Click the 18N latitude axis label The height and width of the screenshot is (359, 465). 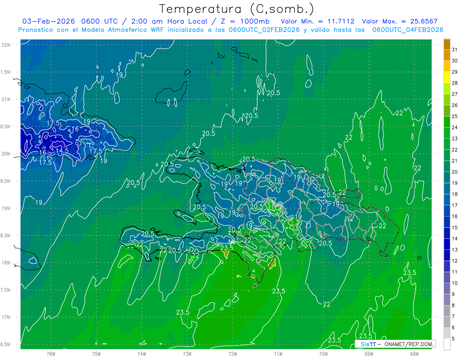tap(6, 263)
